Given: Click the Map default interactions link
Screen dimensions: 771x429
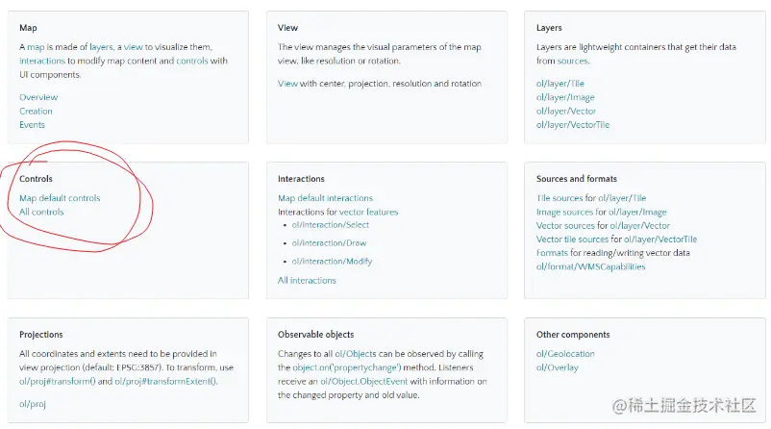Looking at the screenshot, I should pyautogui.click(x=325, y=198).
